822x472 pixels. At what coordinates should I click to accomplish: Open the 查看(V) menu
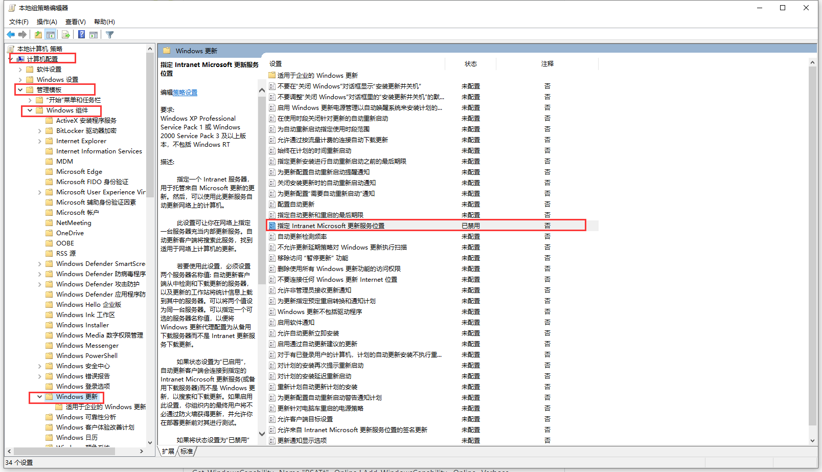76,22
